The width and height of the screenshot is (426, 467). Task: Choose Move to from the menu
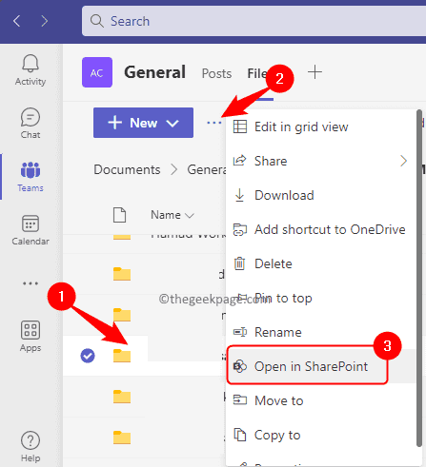point(321,400)
